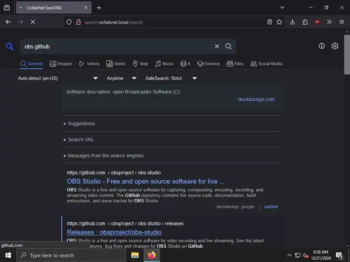View site connection lock info
Image resolution: width=350 pixels, height=262 pixels.
click(x=78, y=22)
